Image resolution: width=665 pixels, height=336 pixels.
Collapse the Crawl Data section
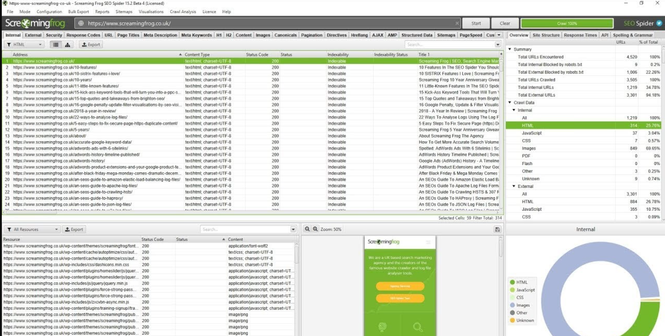[510, 103]
